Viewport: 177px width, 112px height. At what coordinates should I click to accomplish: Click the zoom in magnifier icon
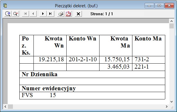click(8, 14)
